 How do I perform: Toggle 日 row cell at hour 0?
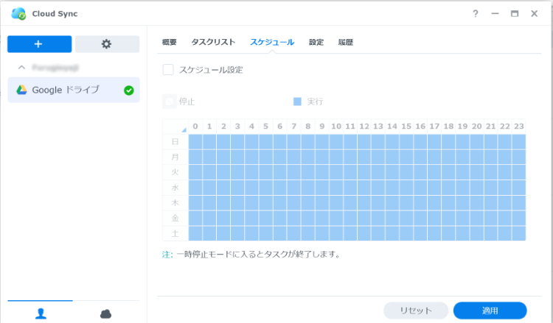[195, 142]
